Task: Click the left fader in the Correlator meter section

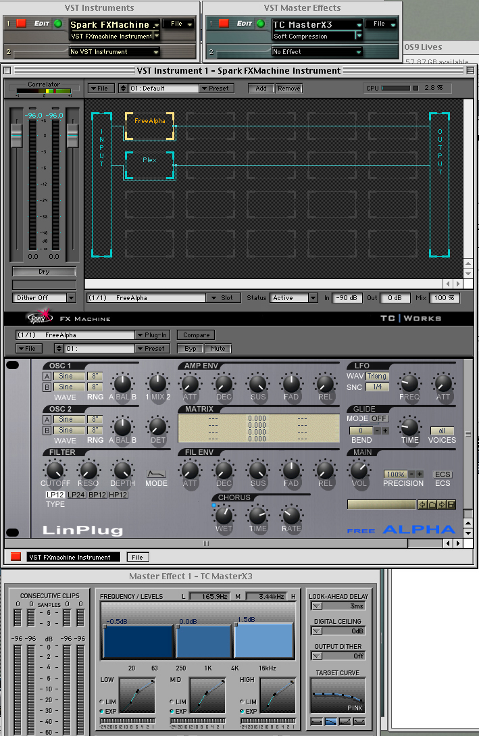Action: coord(16,135)
